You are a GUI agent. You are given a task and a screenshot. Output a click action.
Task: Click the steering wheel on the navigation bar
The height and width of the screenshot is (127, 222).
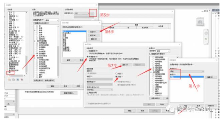coord(206,33)
